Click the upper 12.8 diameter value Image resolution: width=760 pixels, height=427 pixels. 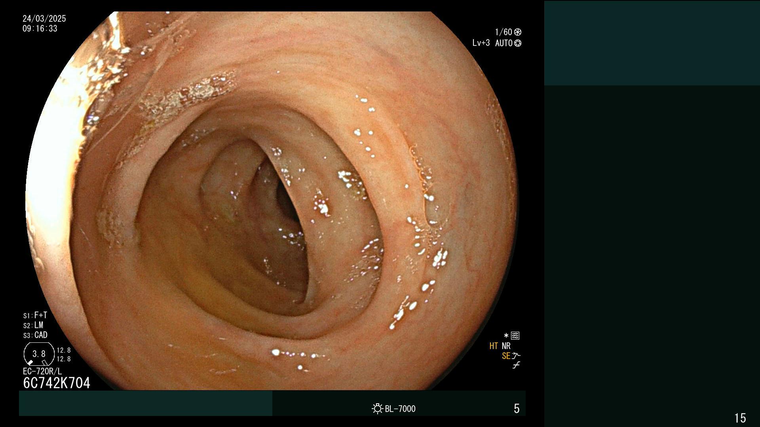coord(64,350)
